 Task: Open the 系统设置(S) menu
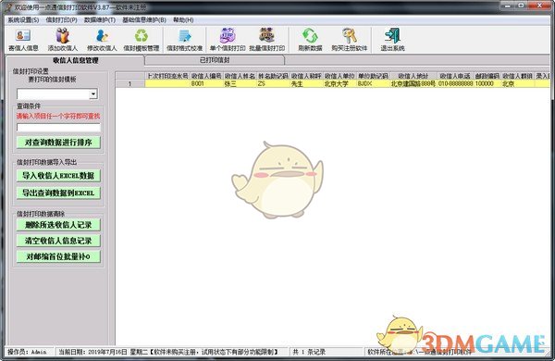click(23, 19)
